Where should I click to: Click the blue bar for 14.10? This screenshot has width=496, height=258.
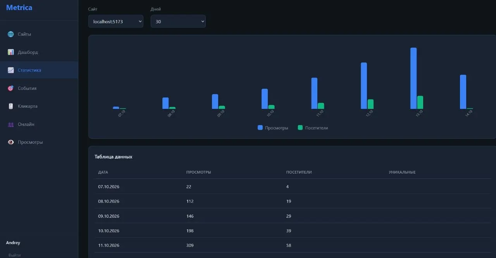pyautogui.click(x=463, y=92)
